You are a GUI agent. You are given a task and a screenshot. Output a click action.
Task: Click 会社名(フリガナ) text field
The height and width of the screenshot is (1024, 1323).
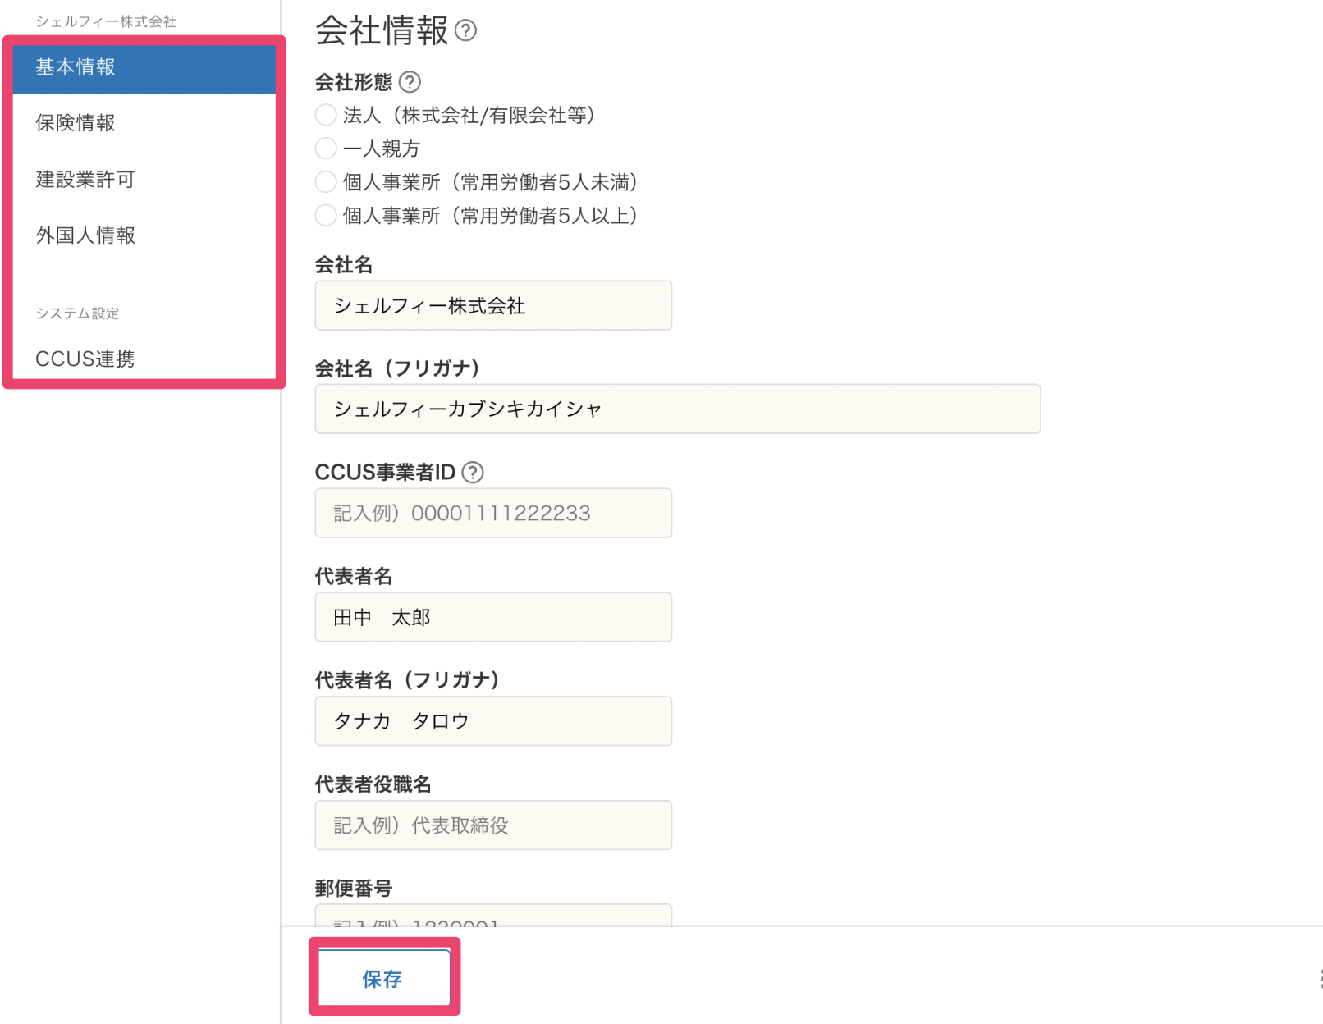point(678,409)
